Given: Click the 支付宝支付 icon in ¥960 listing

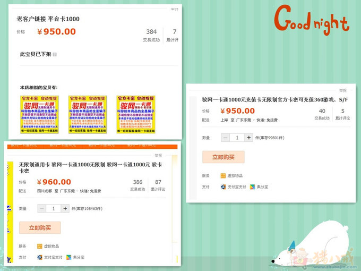Looking at the screenshot, I should [x=40, y=257].
